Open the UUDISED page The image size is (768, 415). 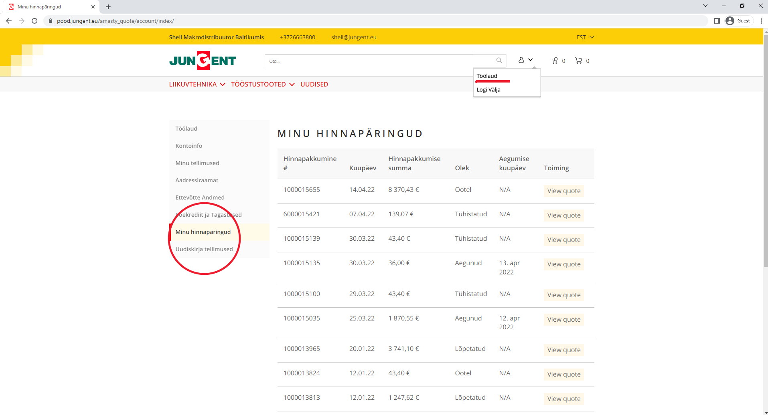(x=314, y=85)
